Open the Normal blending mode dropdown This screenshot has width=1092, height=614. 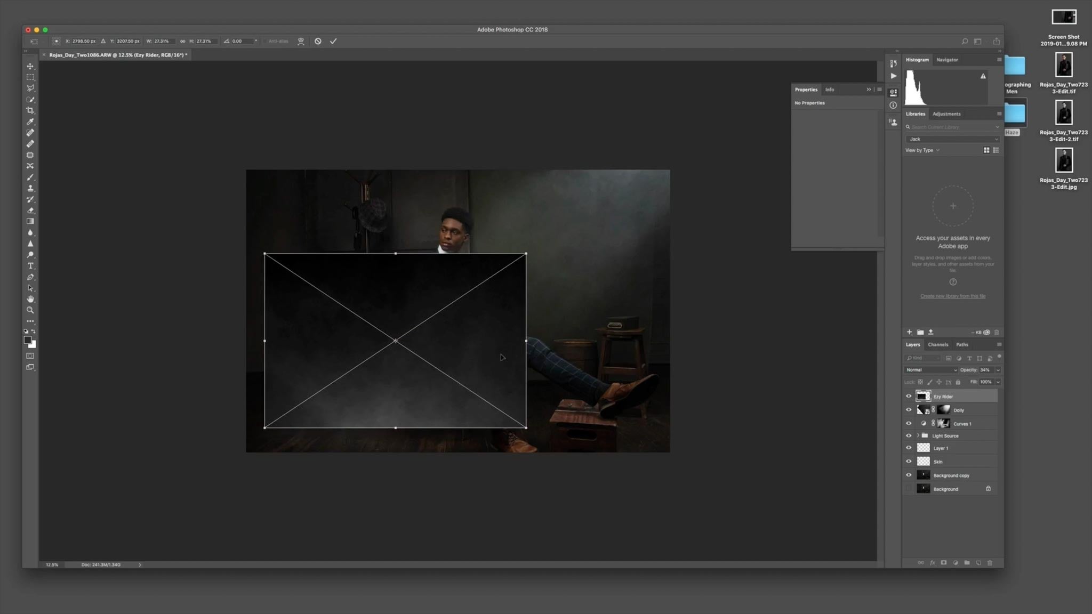click(x=930, y=369)
